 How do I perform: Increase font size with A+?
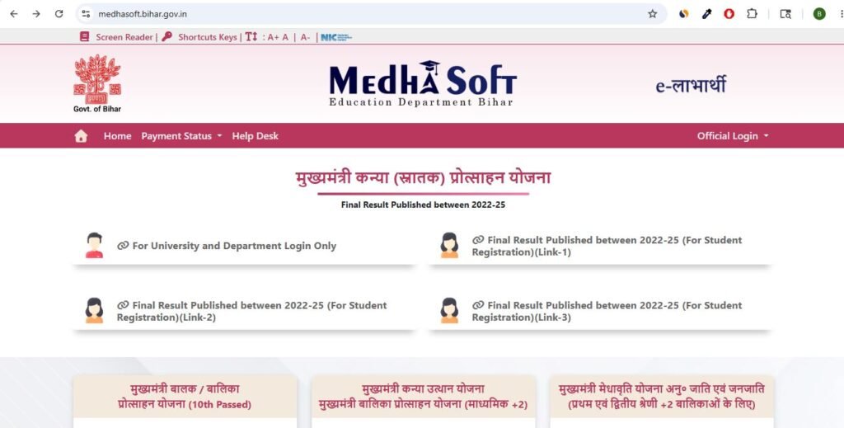tap(273, 37)
